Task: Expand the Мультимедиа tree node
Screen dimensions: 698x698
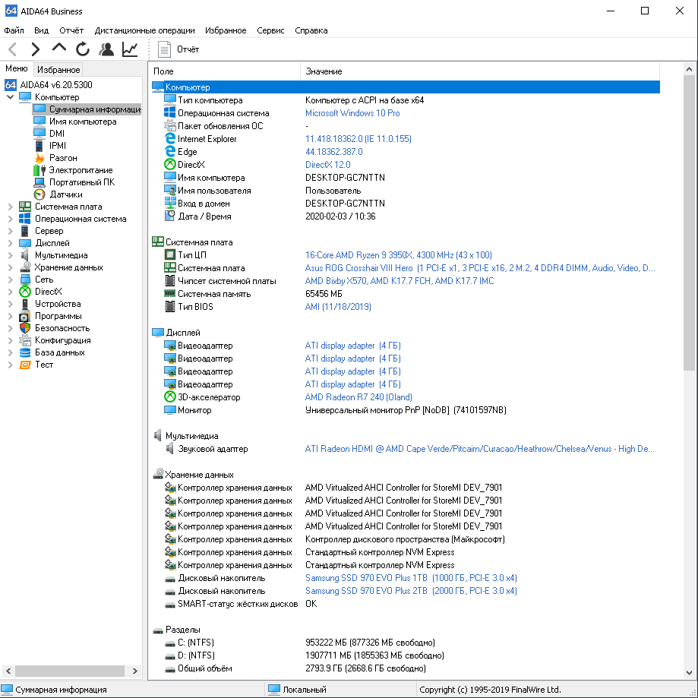Action: click(10, 255)
